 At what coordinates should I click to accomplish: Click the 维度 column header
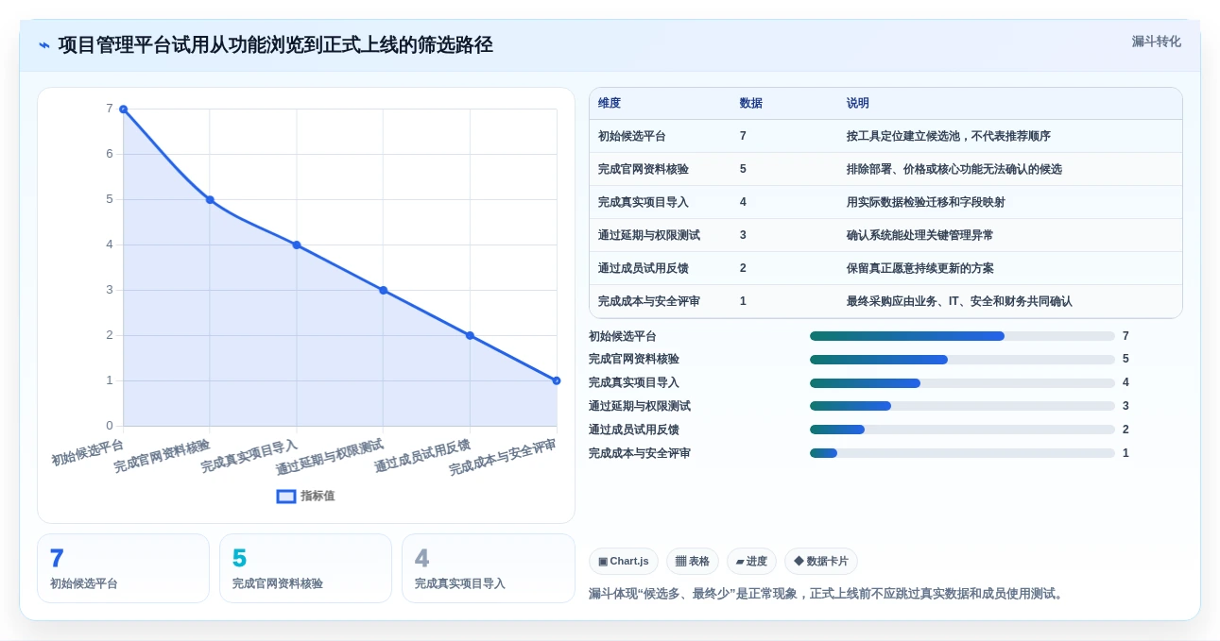[x=610, y=104]
